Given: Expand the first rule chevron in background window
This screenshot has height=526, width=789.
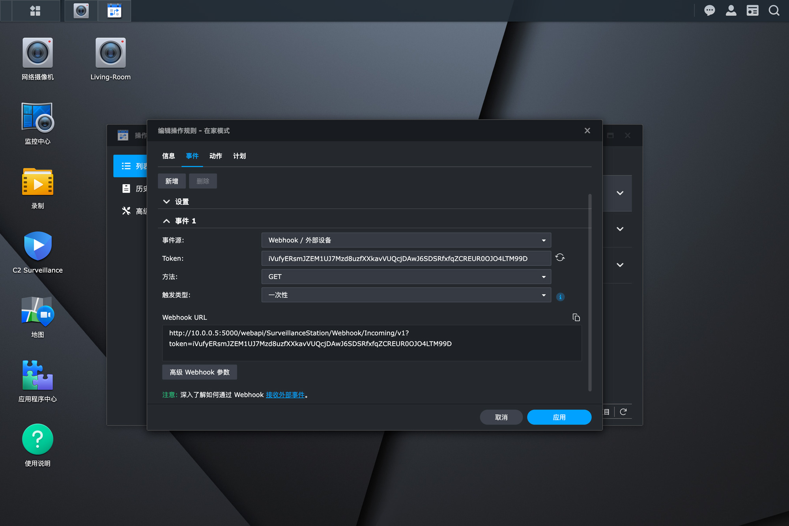Looking at the screenshot, I should (620, 193).
